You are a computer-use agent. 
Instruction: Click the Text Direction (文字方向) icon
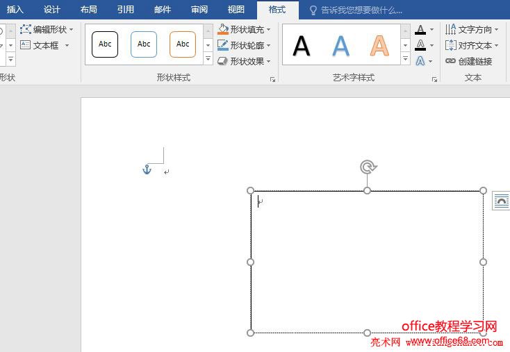(x=451, y=29)
